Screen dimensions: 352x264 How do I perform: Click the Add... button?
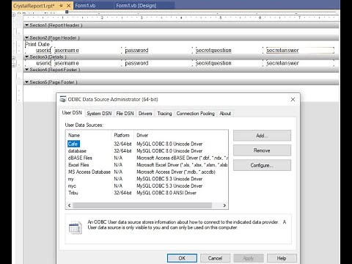262,136
